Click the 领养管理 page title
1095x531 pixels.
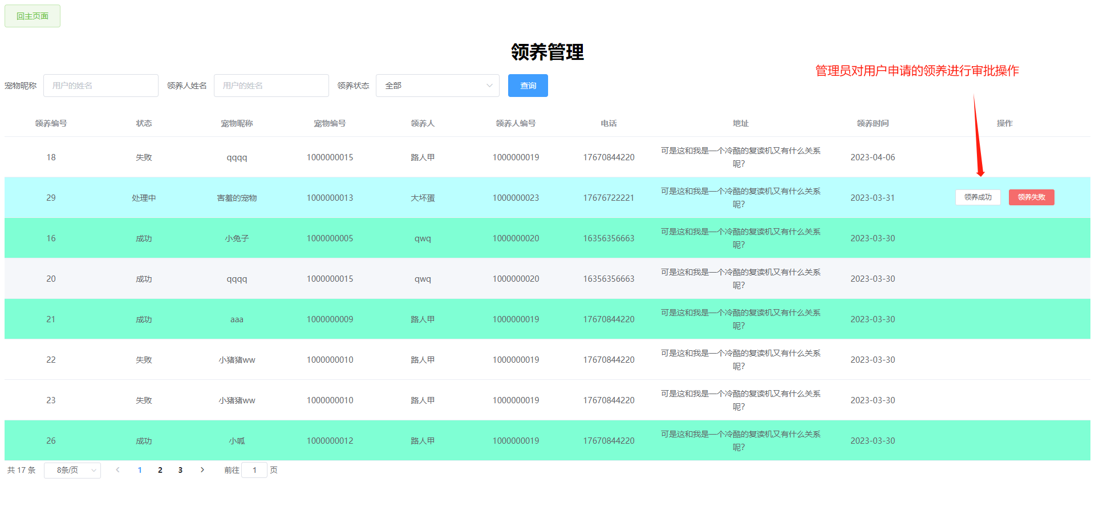click(547, 52)
